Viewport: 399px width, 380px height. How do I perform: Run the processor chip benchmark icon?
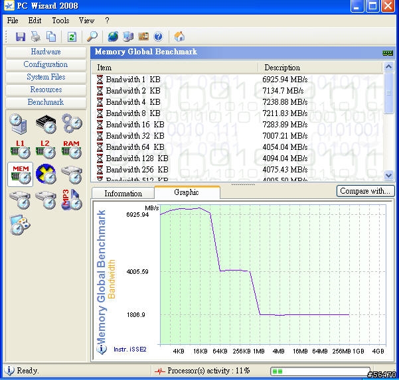[x=46, y=124]
